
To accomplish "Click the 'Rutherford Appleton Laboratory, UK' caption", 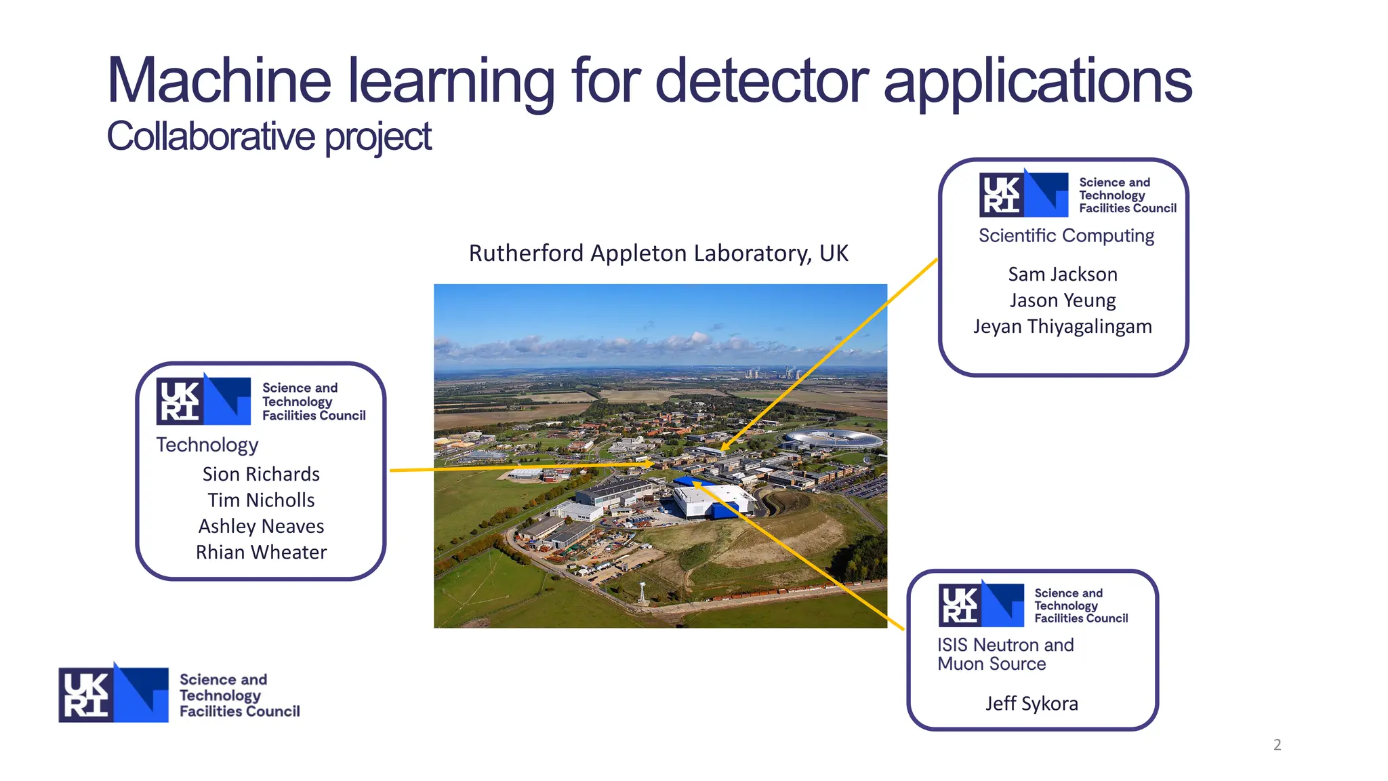I will click(x=658, y=254).
